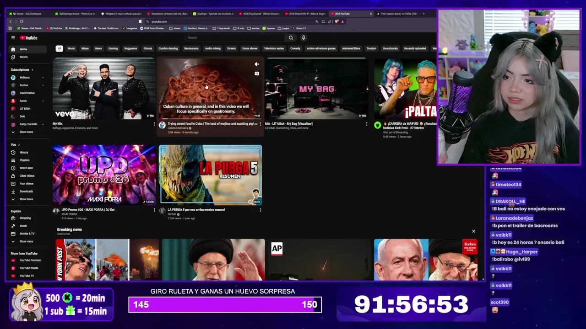Image resolution: width=586 pixels, height=329 pixels.
Task: Click the bookmark icon in address bar
Action: (x=140, y=21)
